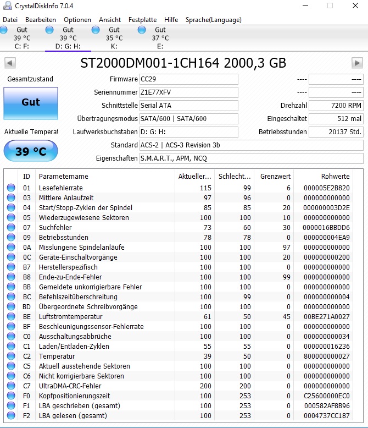Click status icon for Misslungene Spindelanläufe

click(11, 247)
